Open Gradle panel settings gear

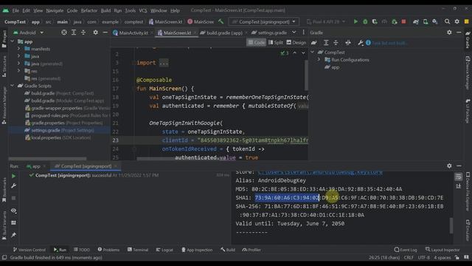tap(449, 33)
